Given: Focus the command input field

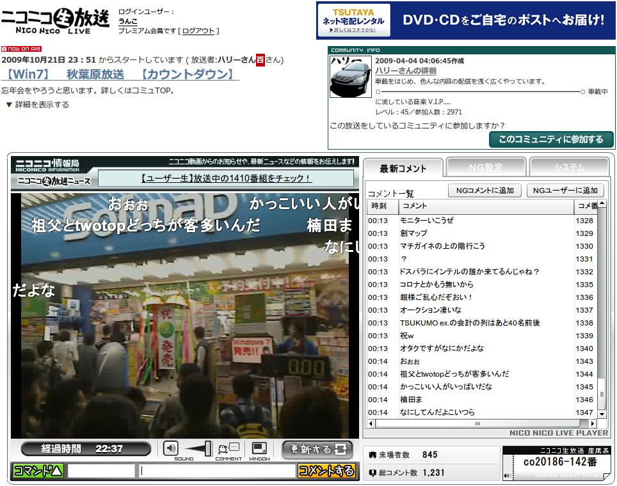Looking at the screenshot, I should 100,471.
